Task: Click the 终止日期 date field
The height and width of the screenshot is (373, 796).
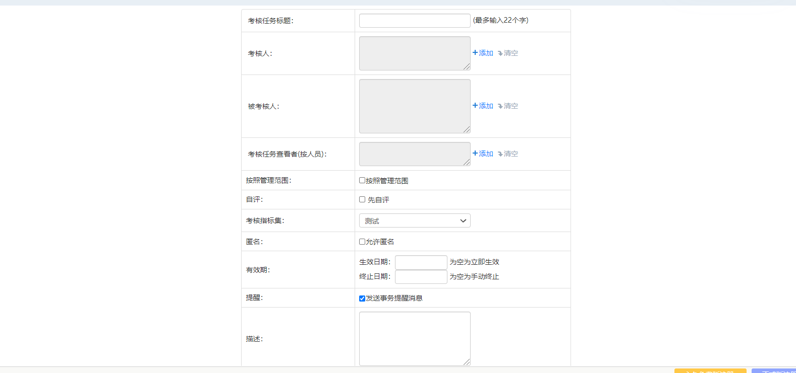Action: click(421, 277)
